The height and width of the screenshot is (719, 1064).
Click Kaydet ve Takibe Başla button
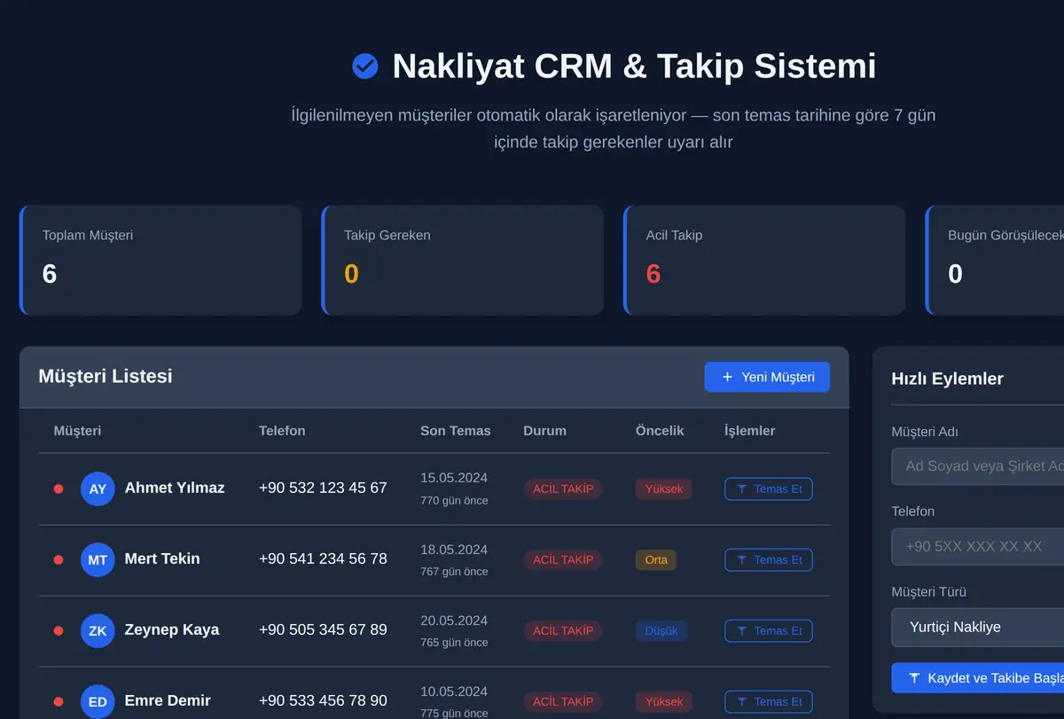pos(977,678)
